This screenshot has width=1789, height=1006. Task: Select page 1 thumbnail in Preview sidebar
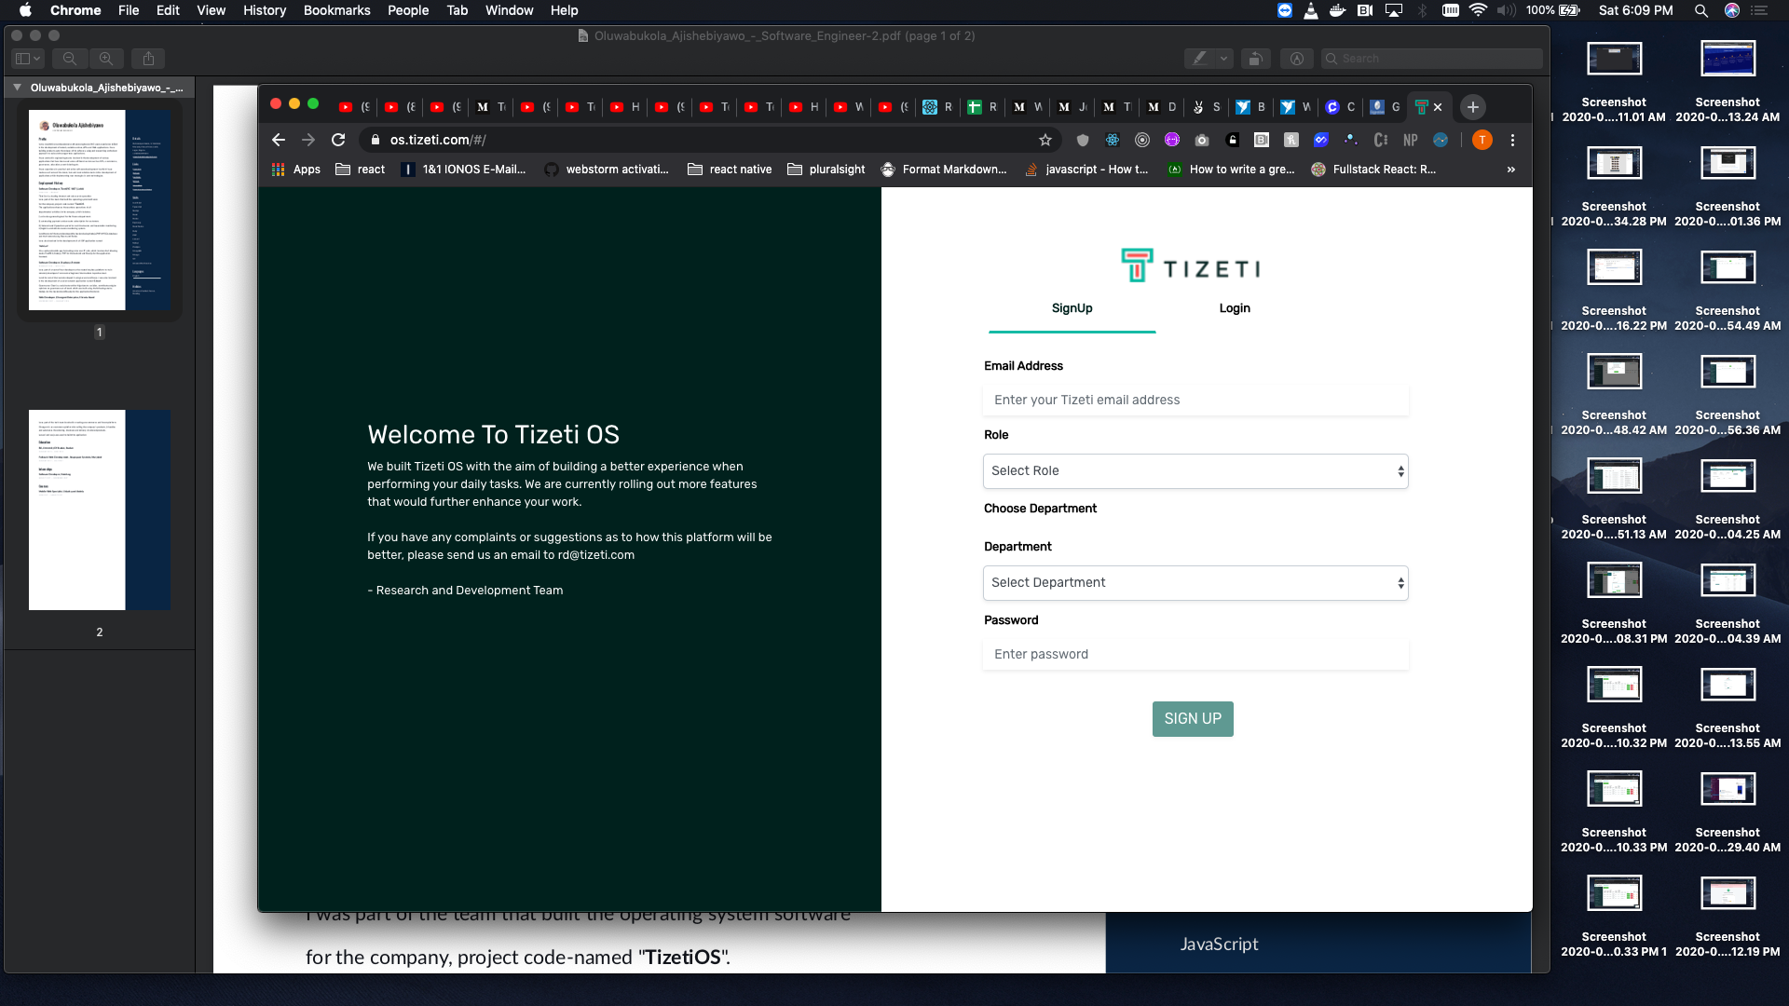(100, 210)
